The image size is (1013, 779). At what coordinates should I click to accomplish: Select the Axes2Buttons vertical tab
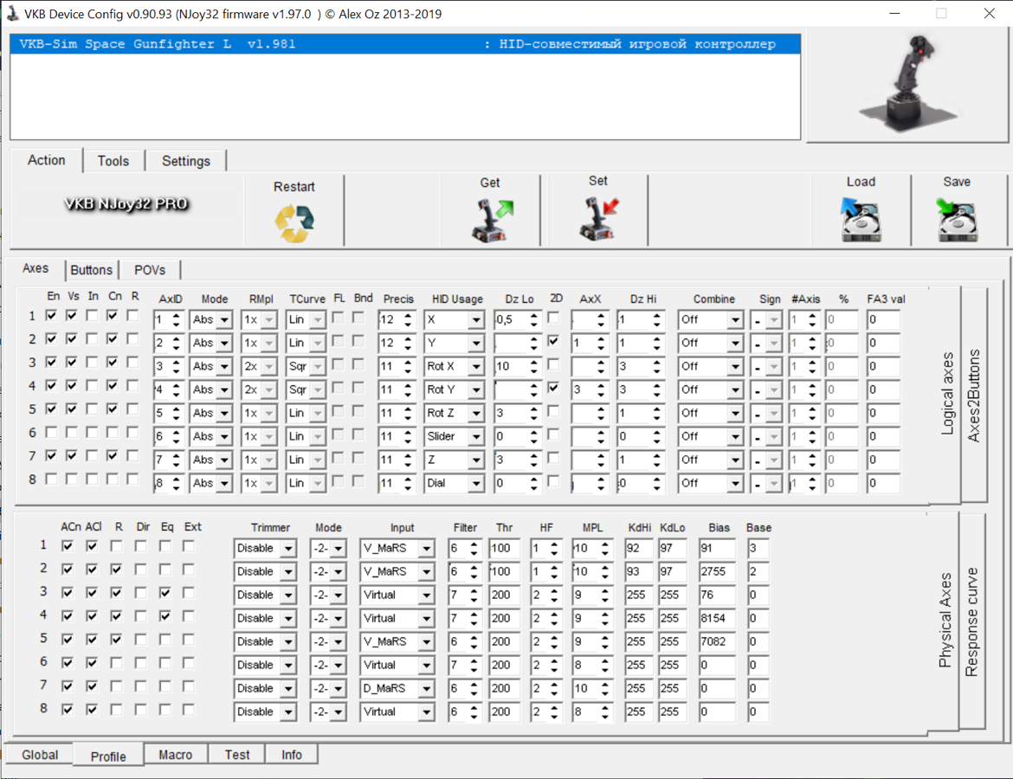pyautogui.click(x=973, y=396)
